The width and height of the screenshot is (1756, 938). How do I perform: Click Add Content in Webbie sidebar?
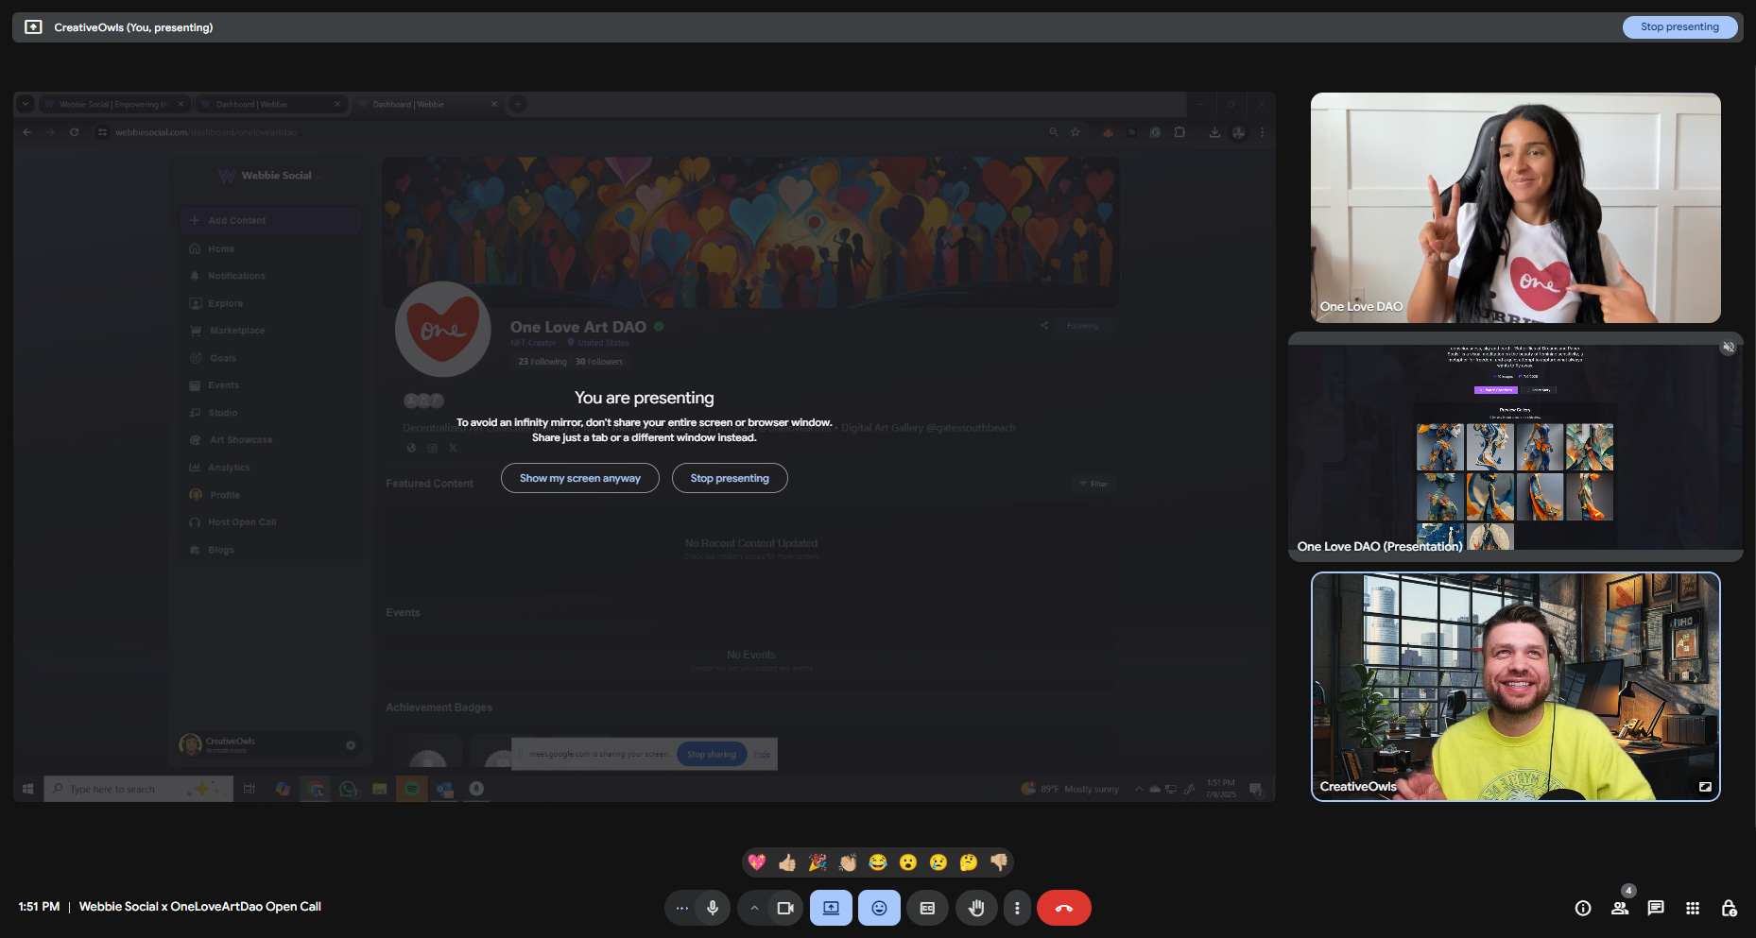270,220
